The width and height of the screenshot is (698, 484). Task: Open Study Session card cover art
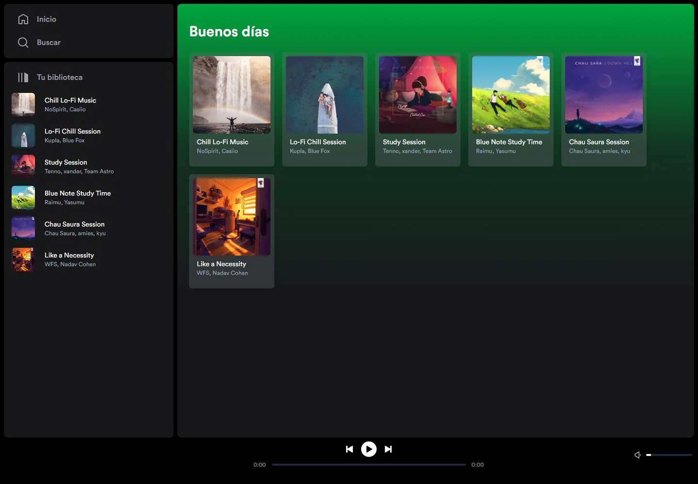click(x=418, y=95)
